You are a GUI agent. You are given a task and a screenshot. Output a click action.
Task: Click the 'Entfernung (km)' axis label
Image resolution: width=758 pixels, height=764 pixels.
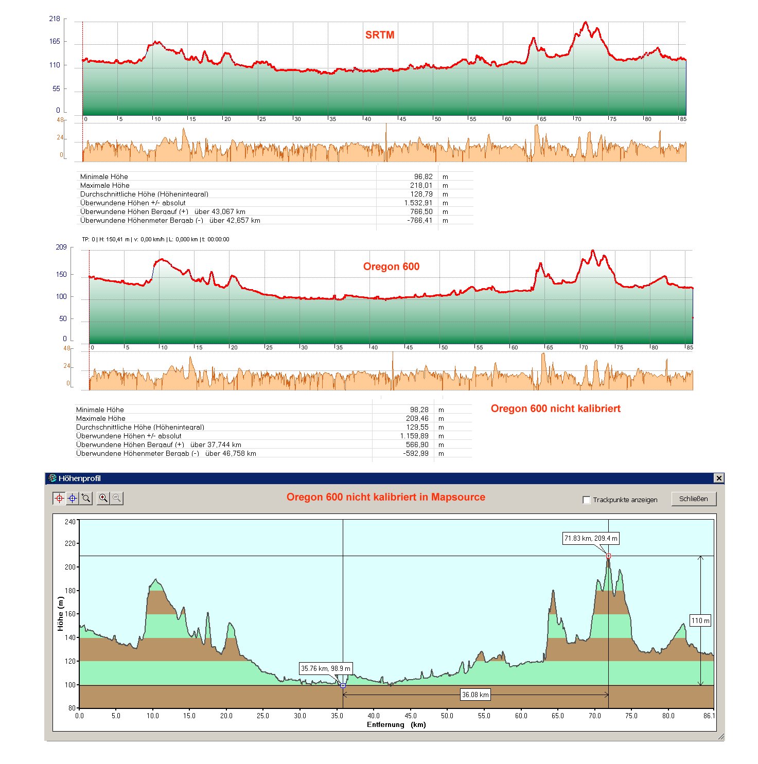(396, 724)
